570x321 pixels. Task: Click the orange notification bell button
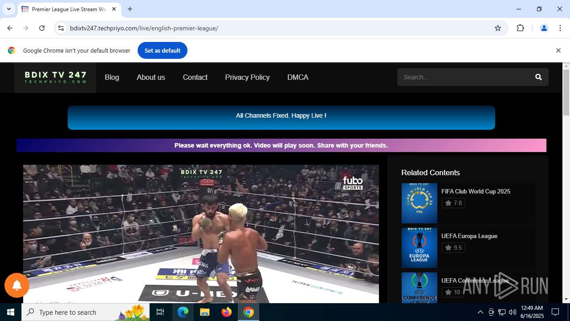click(x=17, y=285)
